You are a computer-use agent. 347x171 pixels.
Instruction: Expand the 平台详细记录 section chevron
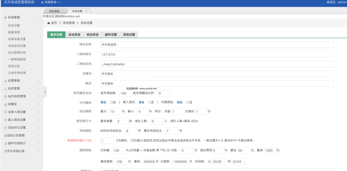click(39, 151)
